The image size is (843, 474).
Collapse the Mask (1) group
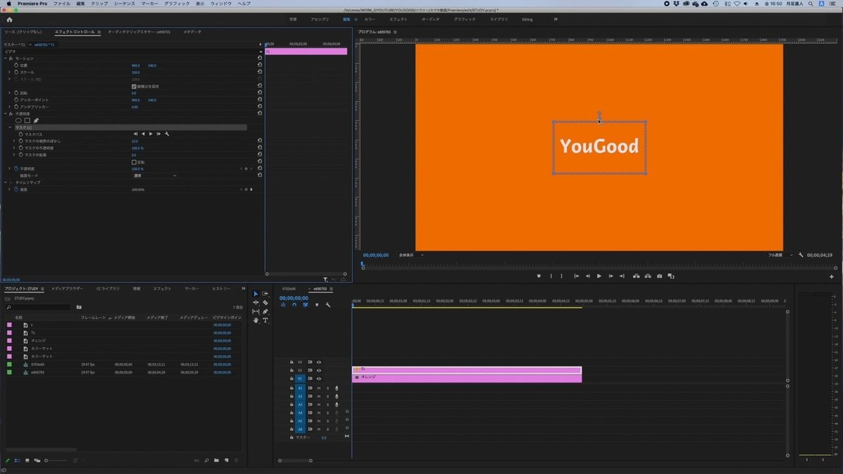pyautogui.click(x=9, y=127)
